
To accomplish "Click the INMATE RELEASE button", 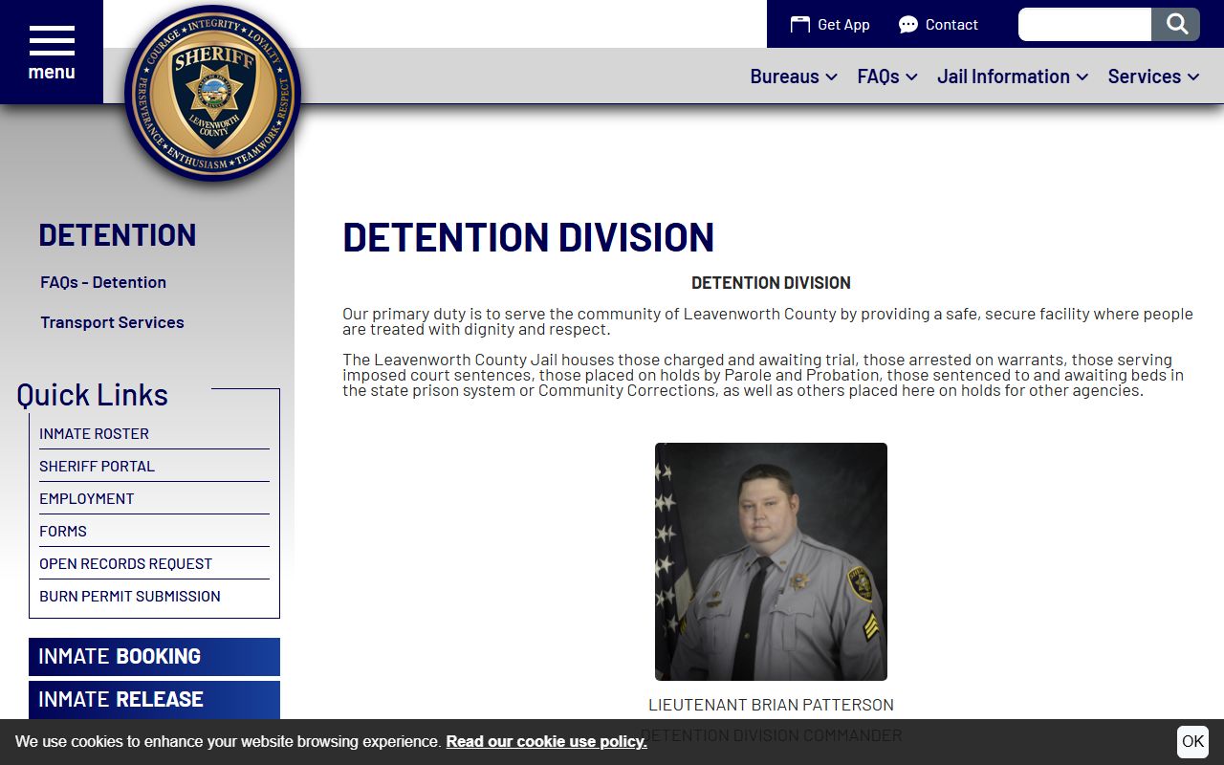I will [x=154, y=700].
